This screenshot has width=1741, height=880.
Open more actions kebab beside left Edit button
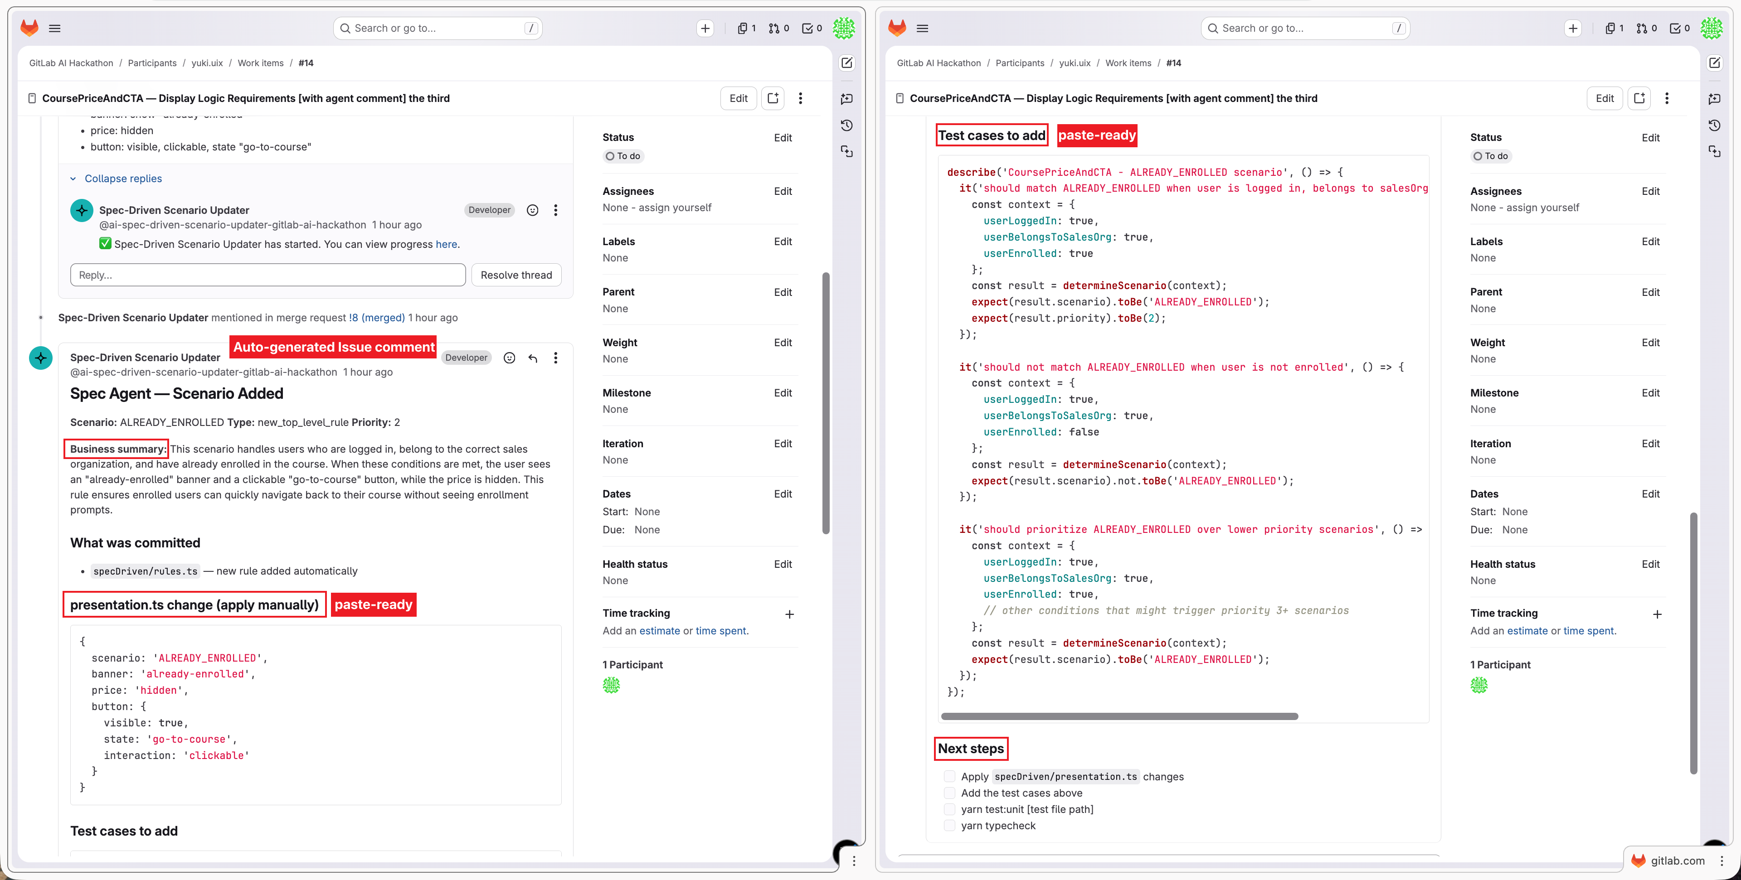click(x=800, y=98)
